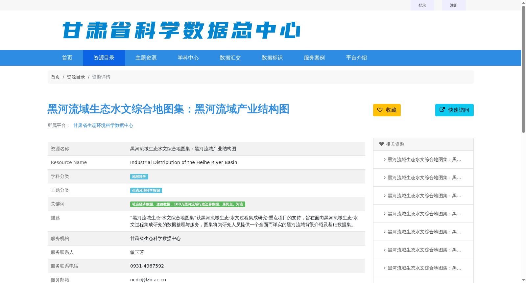This screenshot has width=526, height=283.
Task: Click the 资源详情 breadcrumb text
Action: tap(101, 77)
